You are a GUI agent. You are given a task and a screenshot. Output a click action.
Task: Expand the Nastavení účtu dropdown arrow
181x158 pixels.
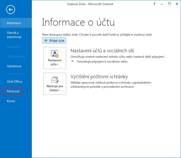tap(58, 64)
